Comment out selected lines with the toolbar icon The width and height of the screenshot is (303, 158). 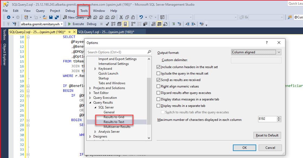click(x=173, y=24)
